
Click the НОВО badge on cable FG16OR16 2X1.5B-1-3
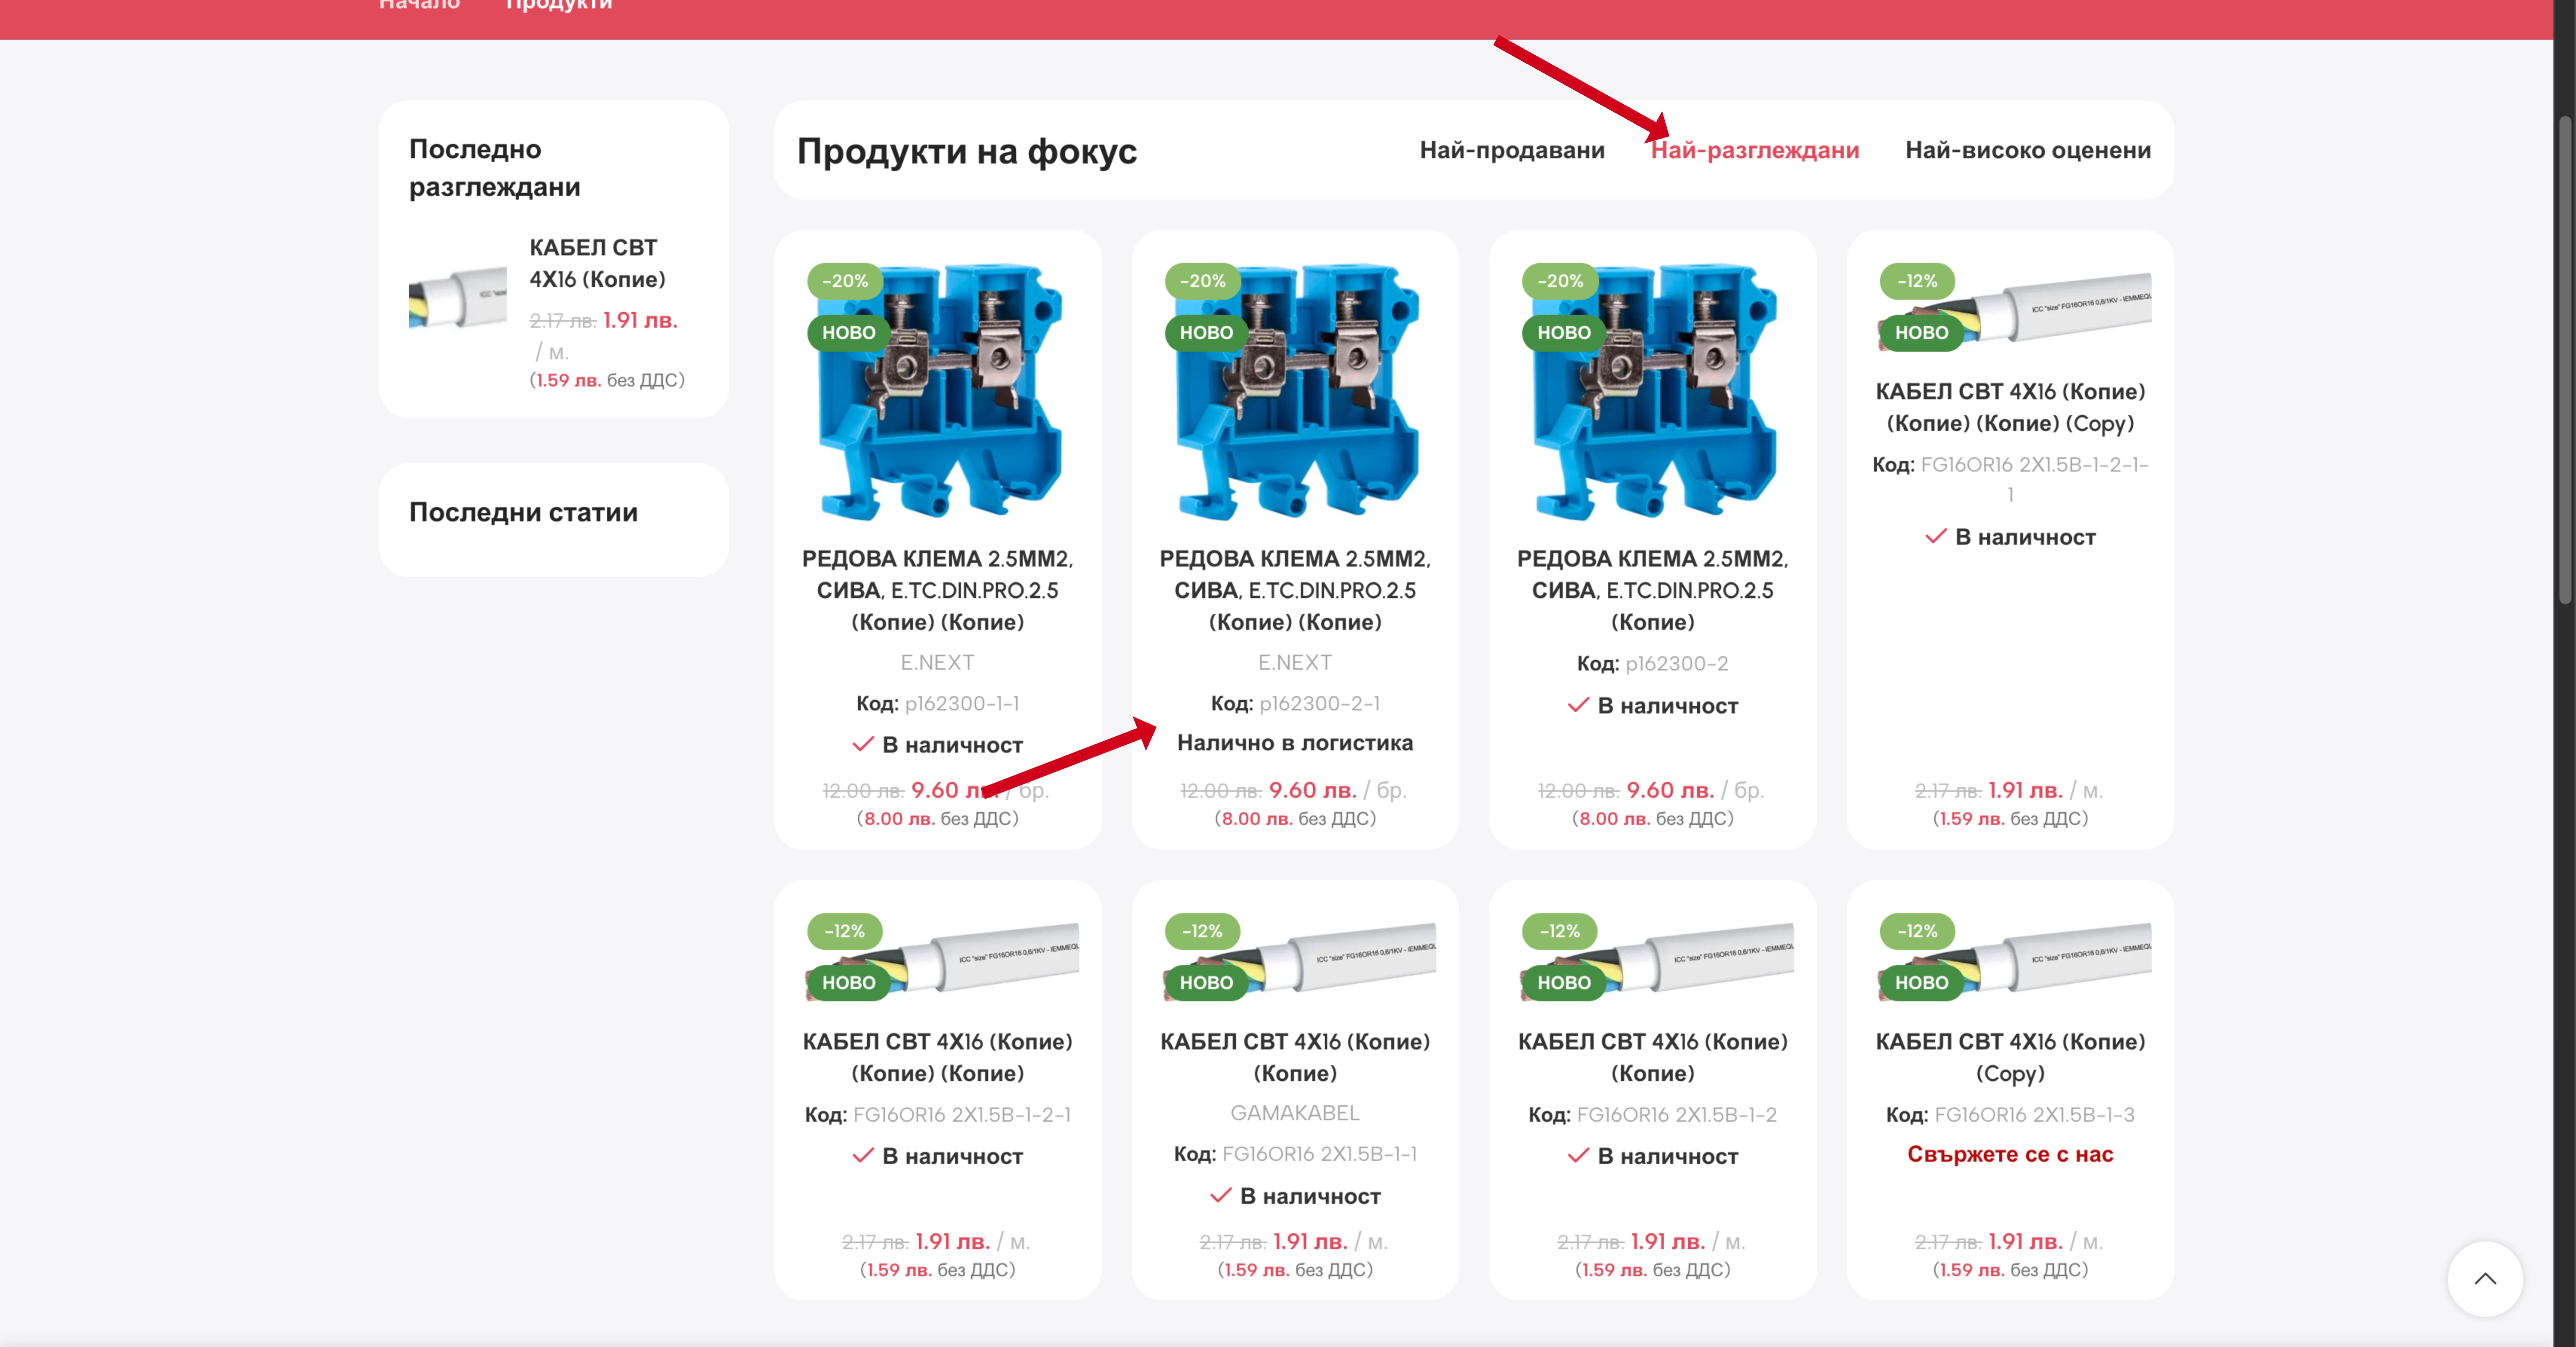[x=1921, y=983]
